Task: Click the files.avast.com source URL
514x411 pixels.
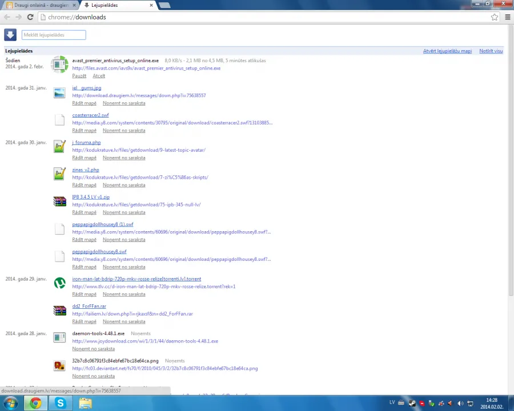Action: coord(146,68)
